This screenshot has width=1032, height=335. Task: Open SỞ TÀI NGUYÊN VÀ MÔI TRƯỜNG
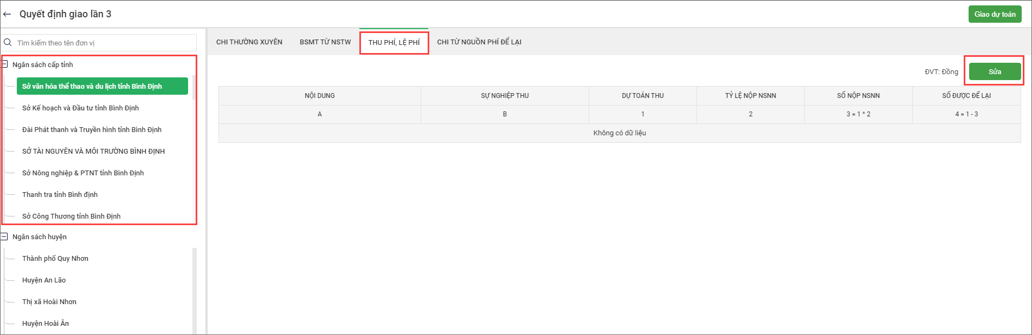(93, 151)
